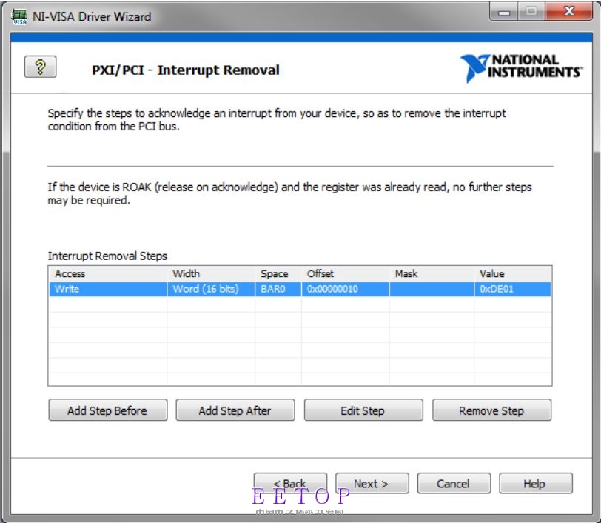Select the 0x00000010 offset cell

(346, 289)
